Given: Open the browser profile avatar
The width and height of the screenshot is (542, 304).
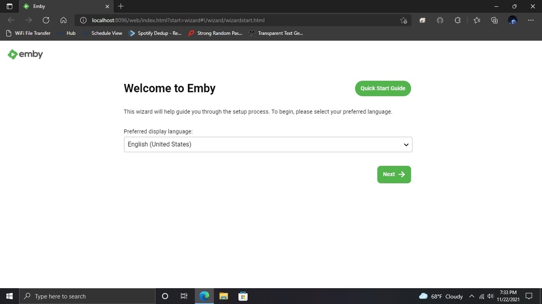Looking at the screenshot, I should coord(513,20).
